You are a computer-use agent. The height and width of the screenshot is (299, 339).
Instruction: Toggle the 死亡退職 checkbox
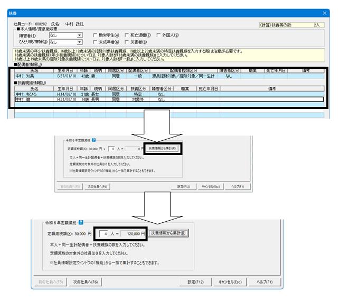pyautogui.click(x=127, y=35)
